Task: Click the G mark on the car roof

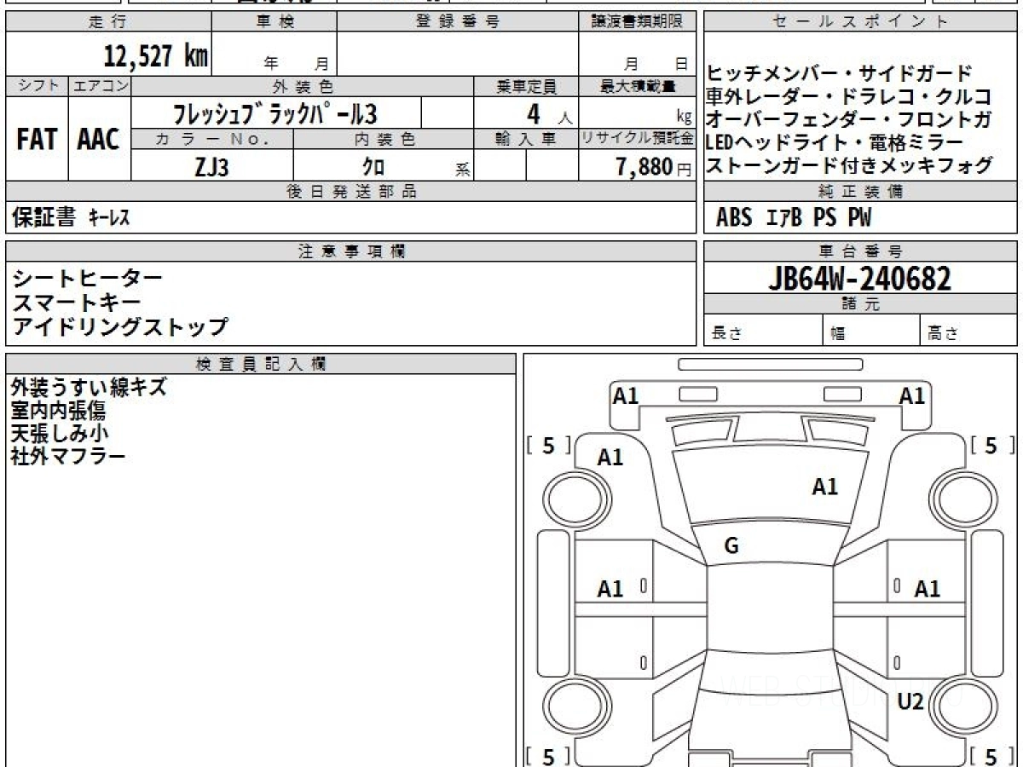Action: [x=731, y=547]
